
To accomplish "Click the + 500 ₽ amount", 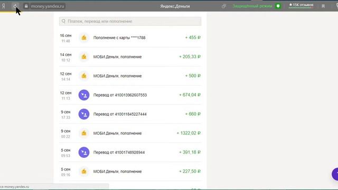I will (193, 76).
